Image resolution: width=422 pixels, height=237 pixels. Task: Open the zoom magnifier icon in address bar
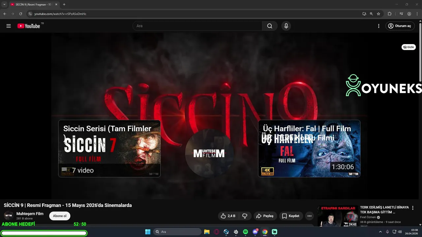(x=371, y=14)
